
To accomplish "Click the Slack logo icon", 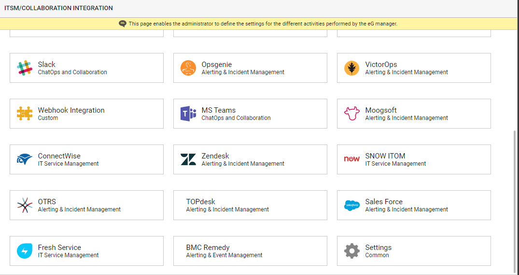I will point(25,68).
